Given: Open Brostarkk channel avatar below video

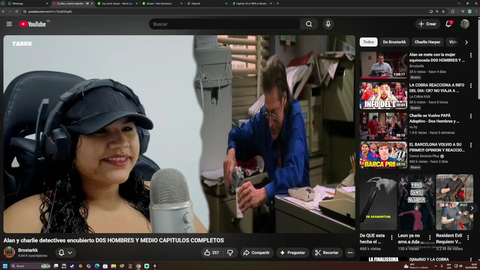Looking at the screenshot, I should click(x=9, y=252).
